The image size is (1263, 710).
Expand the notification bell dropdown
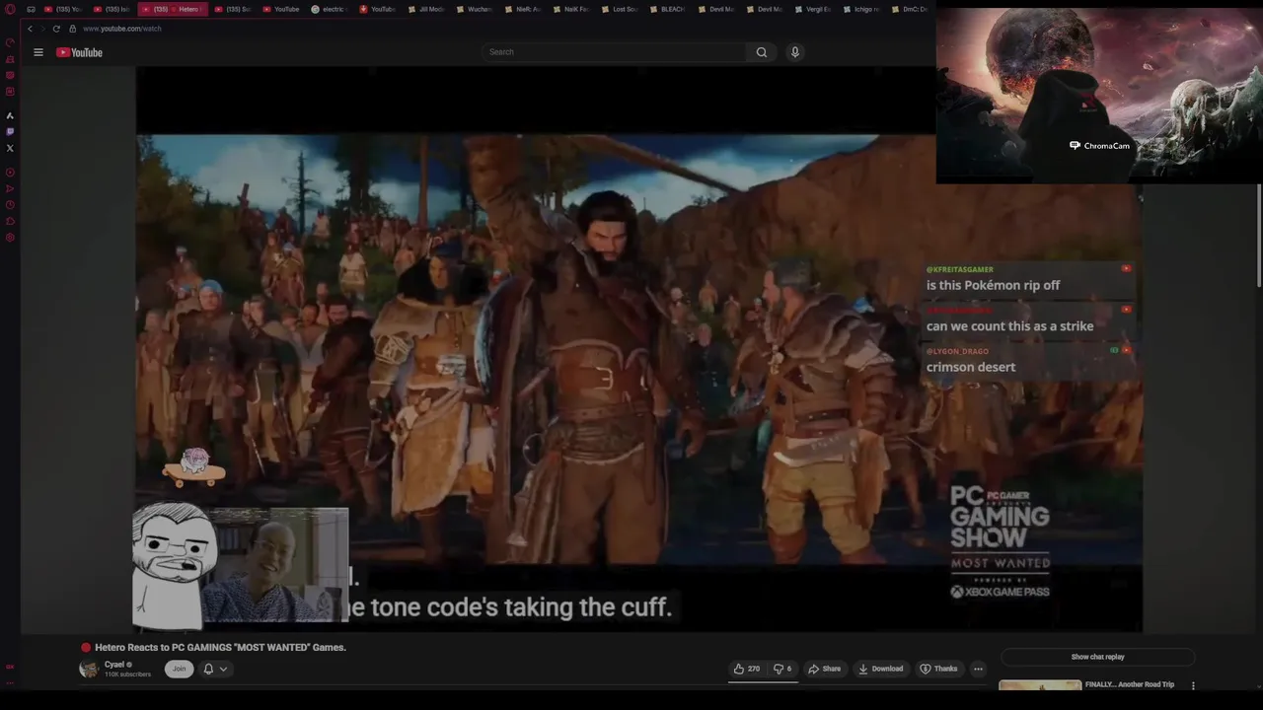(215, 669)
